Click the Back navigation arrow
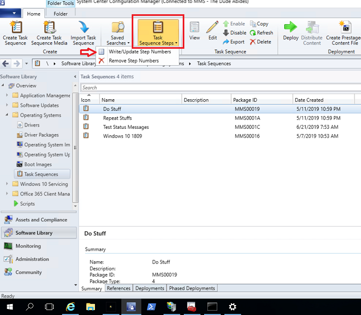 pyautogui.click(x=5, y=64)
